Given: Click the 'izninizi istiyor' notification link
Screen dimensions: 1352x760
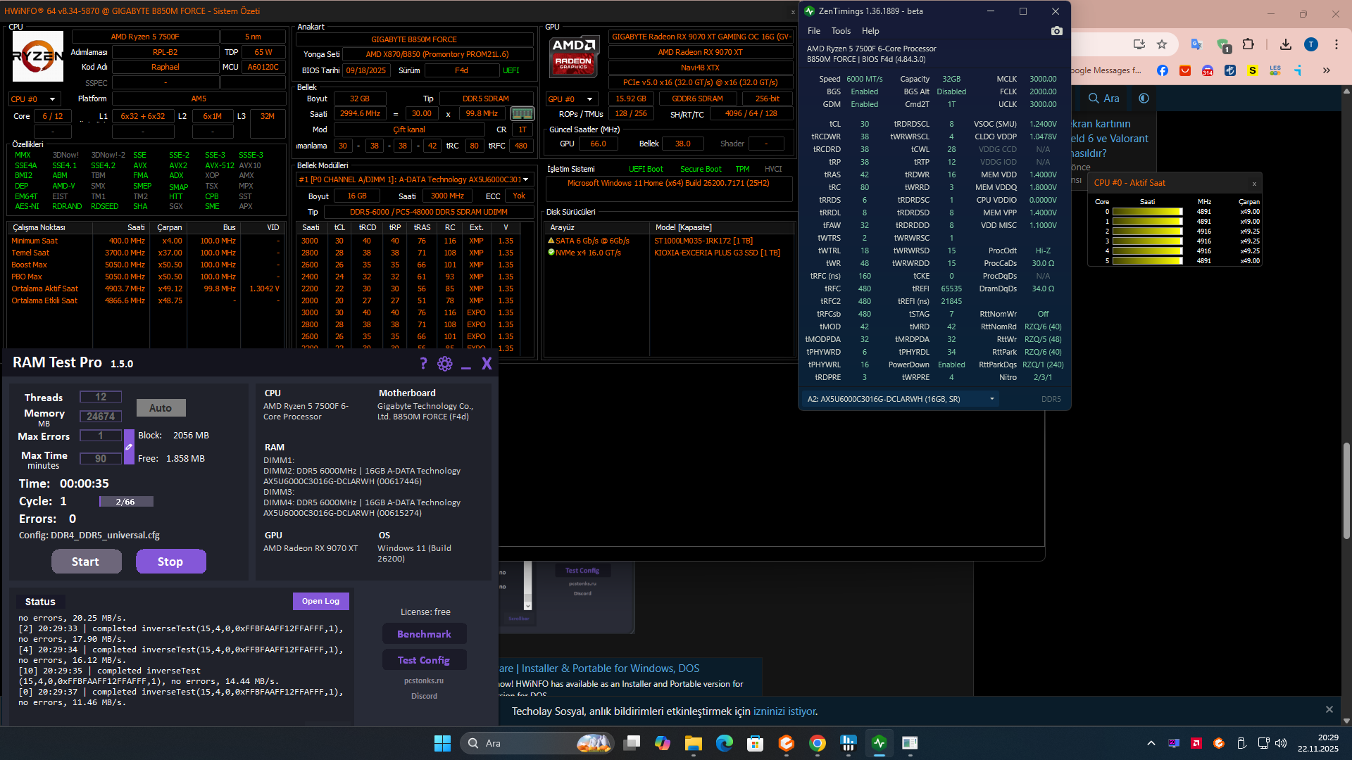Looking at the screenshot, I should (x=785, y=711).
